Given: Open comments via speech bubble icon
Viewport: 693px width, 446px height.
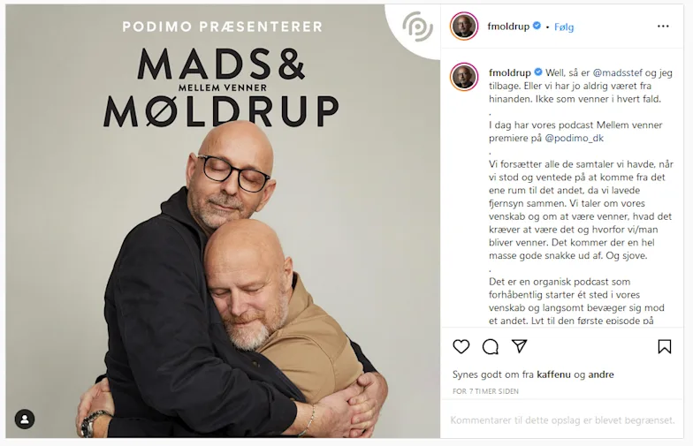Looking at the screenshot, I should click(491, 346).
